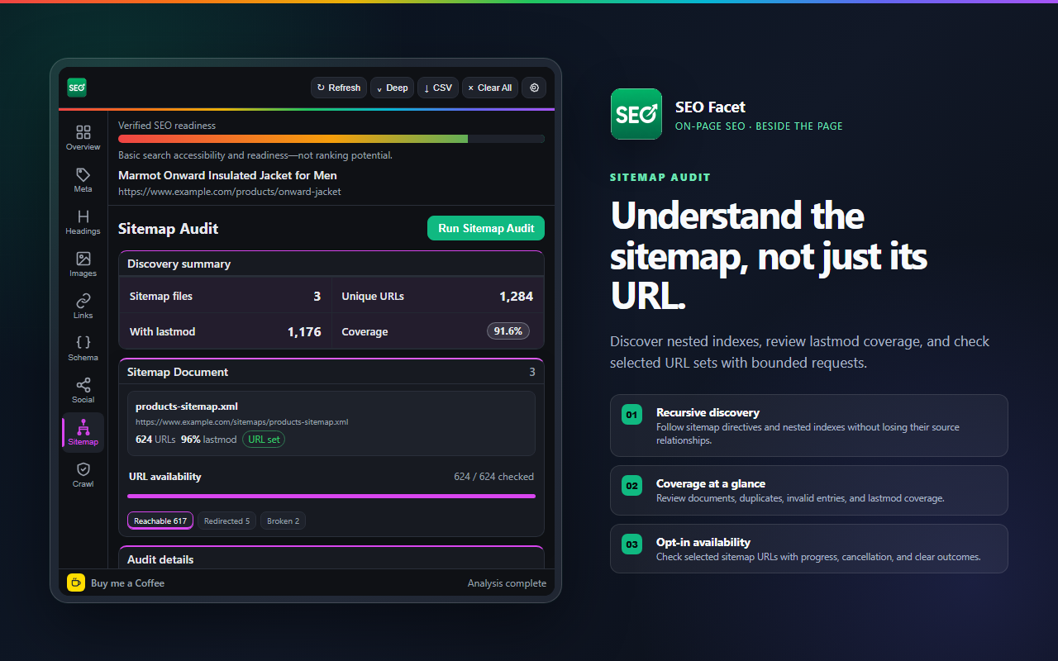Screen dimensions: 1058x661
Task: Click the Unique URLs value 1,284
Action: pos(517,297)
